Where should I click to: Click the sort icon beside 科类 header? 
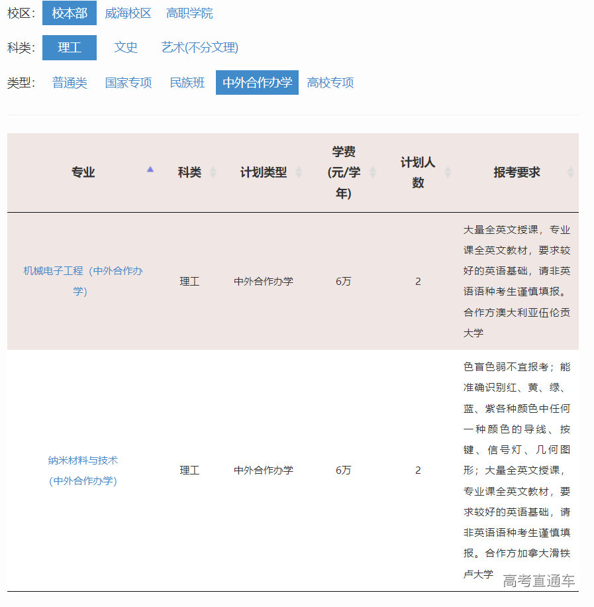coord(213,170)
